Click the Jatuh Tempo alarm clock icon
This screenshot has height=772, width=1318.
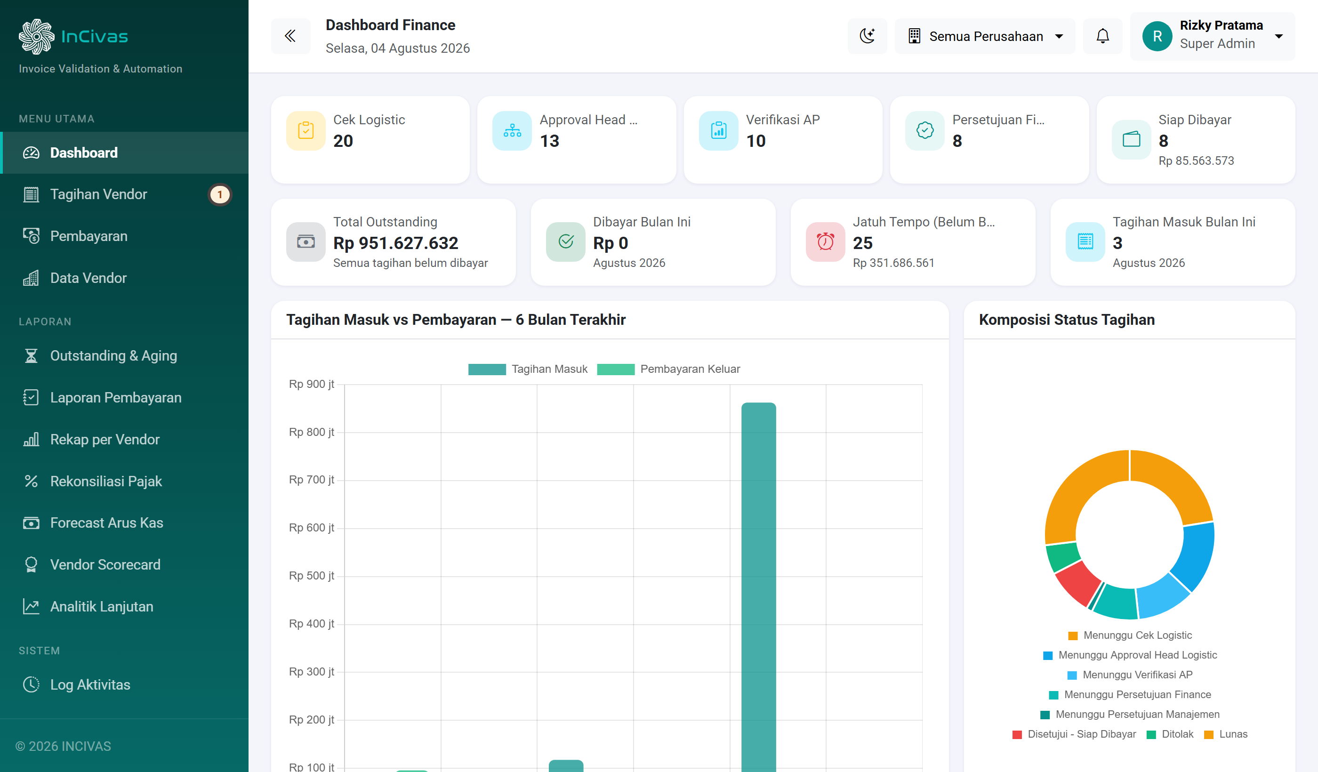point(825,241)
